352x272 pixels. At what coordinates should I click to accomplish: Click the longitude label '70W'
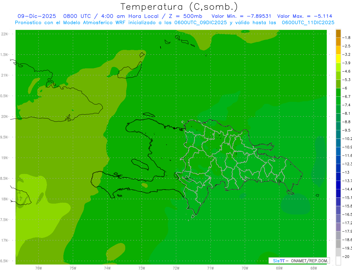(245, 268)
